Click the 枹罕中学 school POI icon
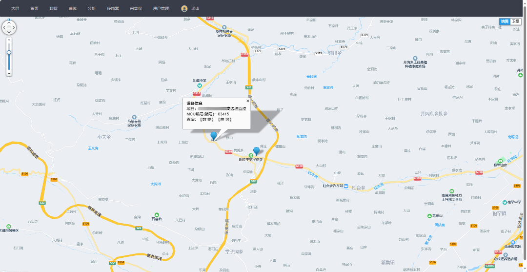This screenshot has height=272, width=527. 505,202
